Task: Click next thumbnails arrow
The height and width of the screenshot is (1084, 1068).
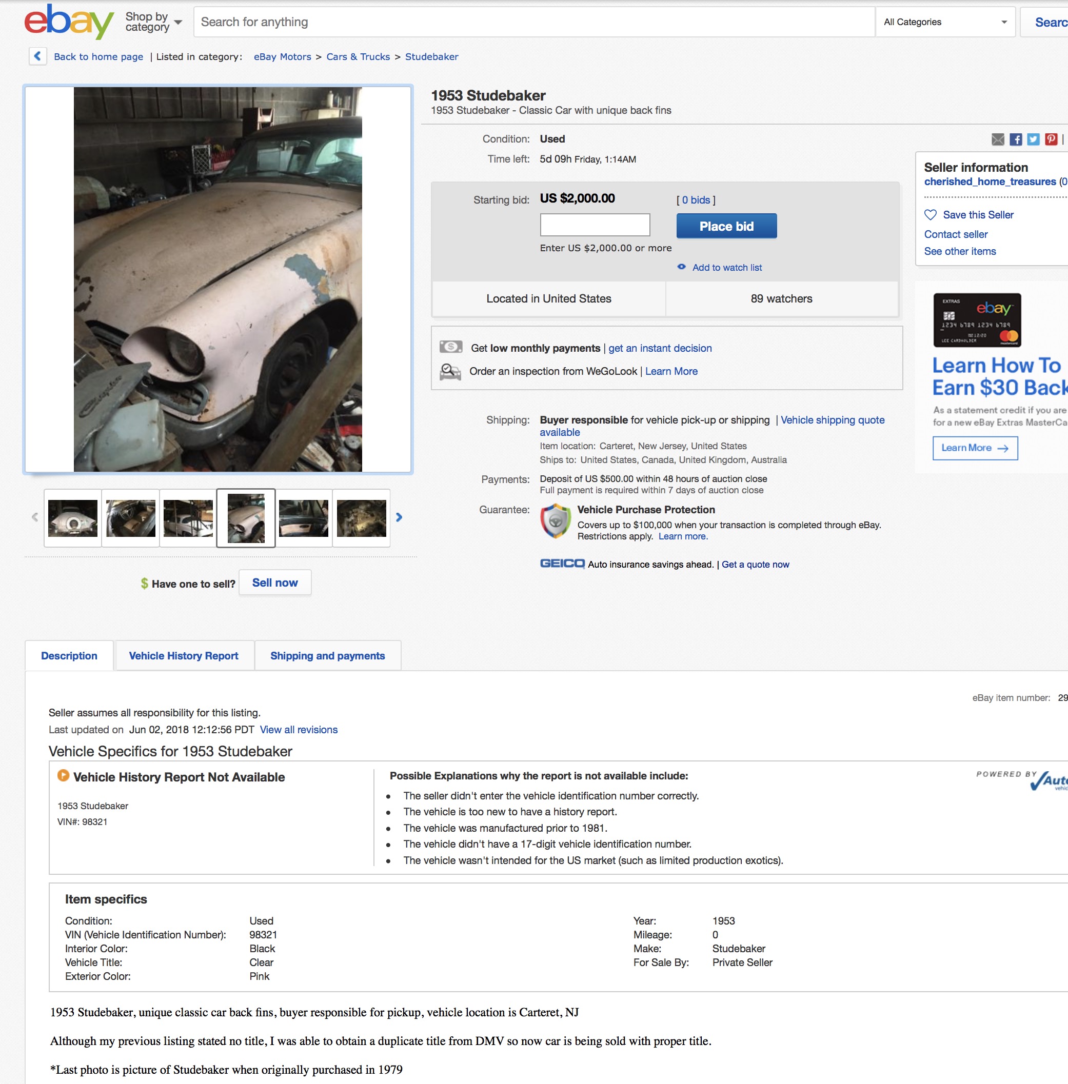Action: pos(399,517)
